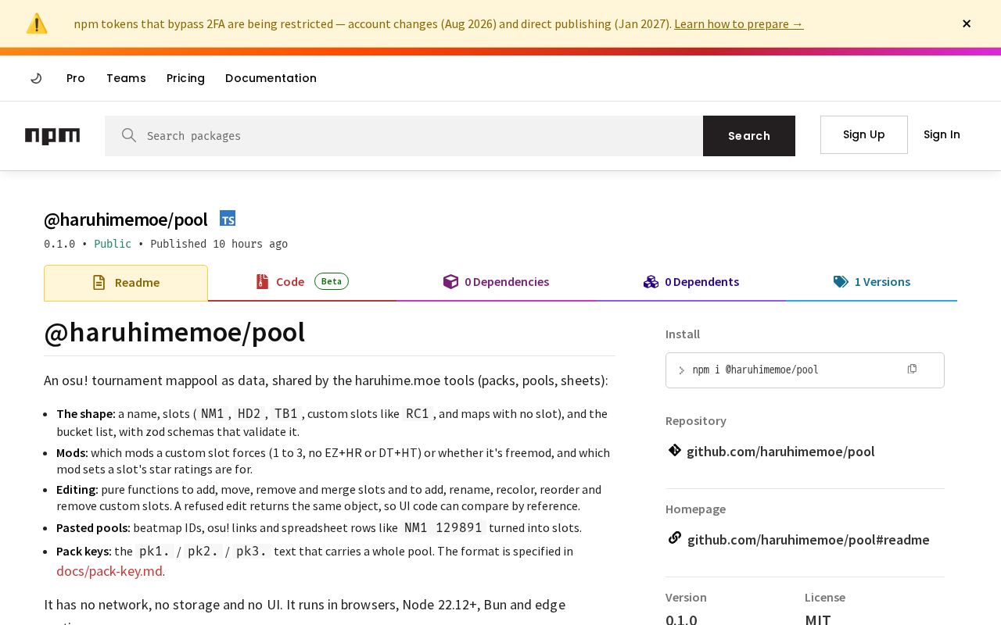1001x625 pixels.
Task: Go to the Pricing page
Action: click(x=185, y=78)
